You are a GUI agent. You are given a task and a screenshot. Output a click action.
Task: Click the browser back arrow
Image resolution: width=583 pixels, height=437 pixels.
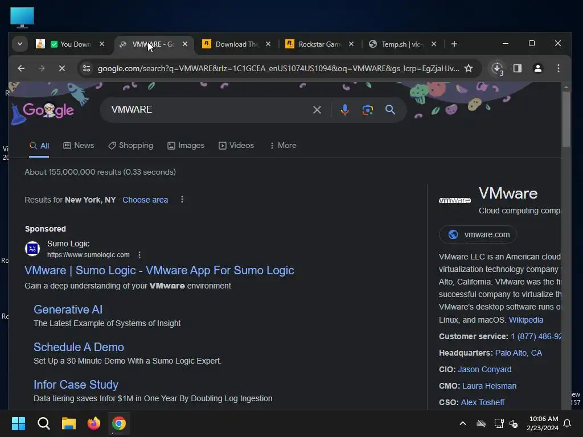pos(21,68)
